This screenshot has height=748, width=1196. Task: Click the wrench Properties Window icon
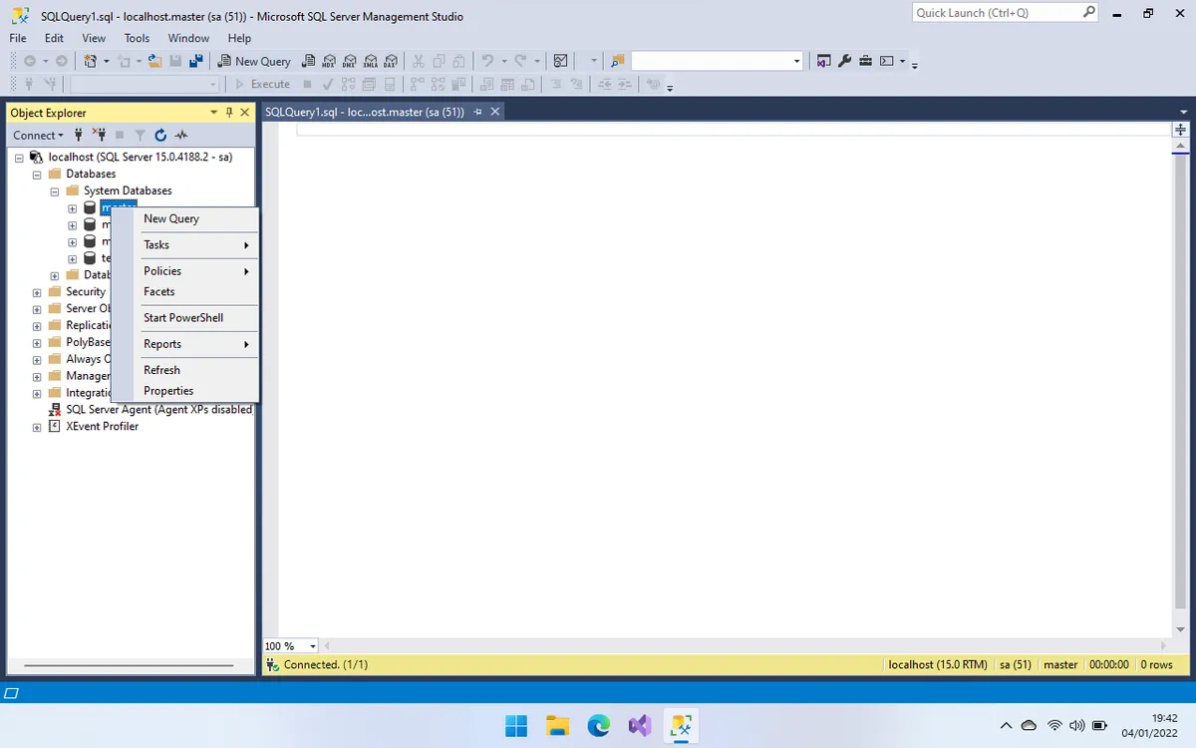coord(845,61)
